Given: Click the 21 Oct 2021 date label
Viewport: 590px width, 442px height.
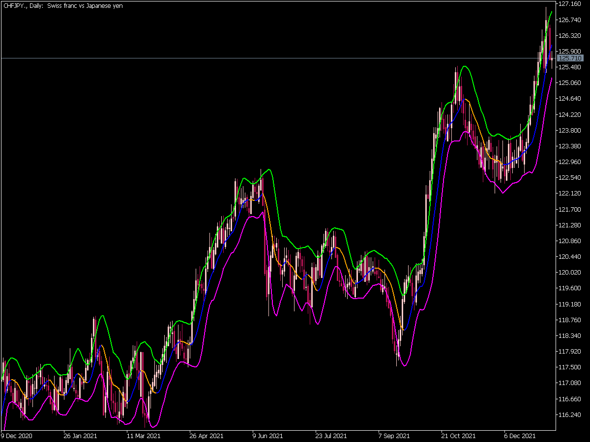Looking at the screenshot, I should point(458,436).
